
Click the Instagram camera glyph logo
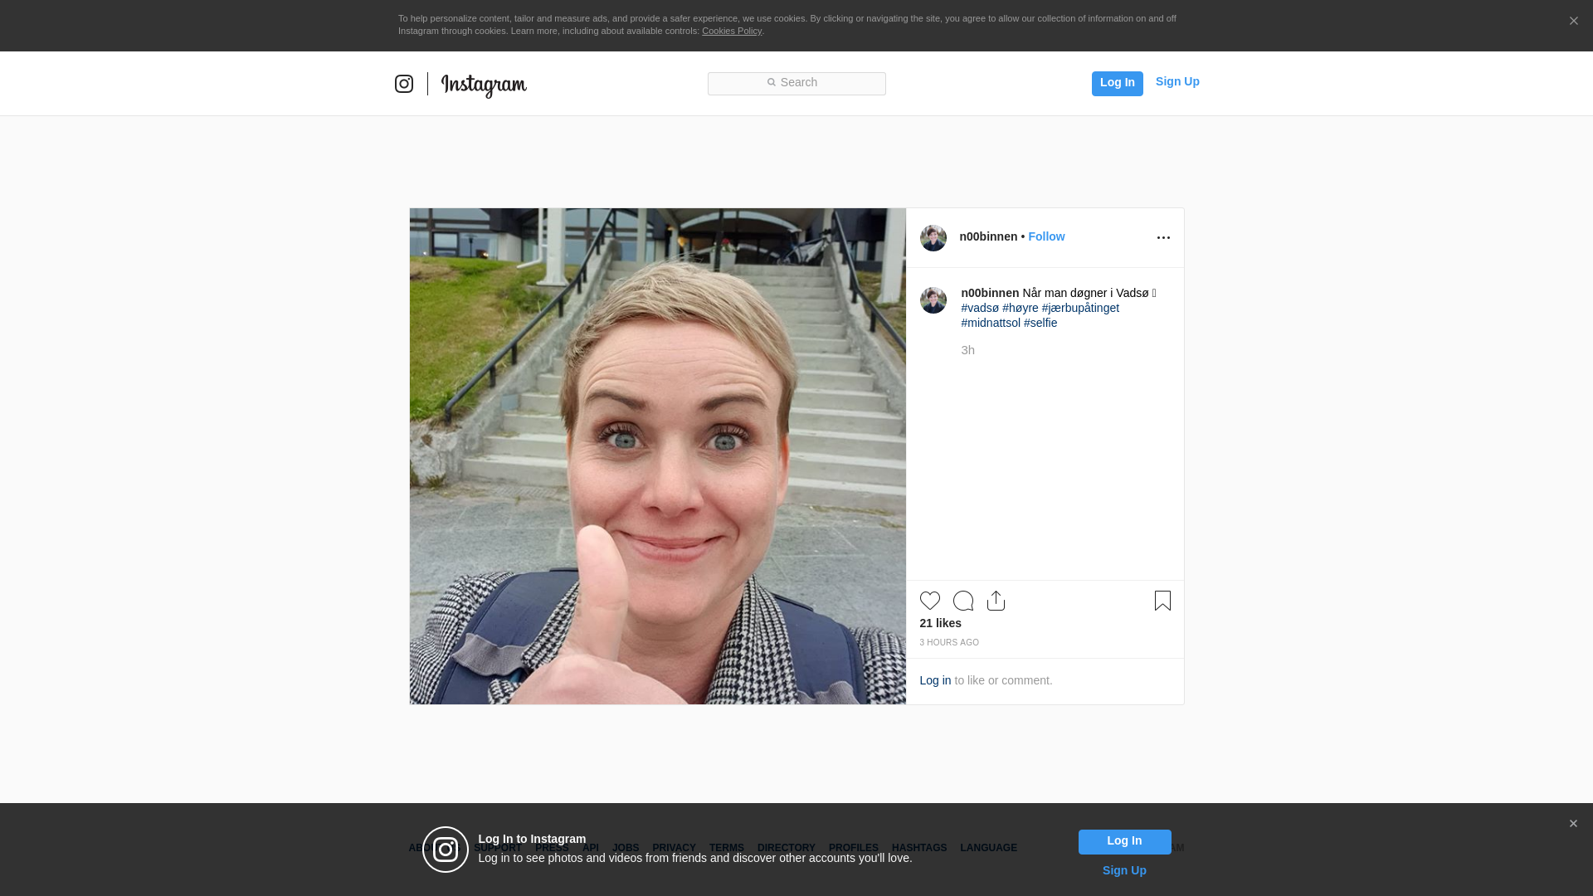coord(404,84)
